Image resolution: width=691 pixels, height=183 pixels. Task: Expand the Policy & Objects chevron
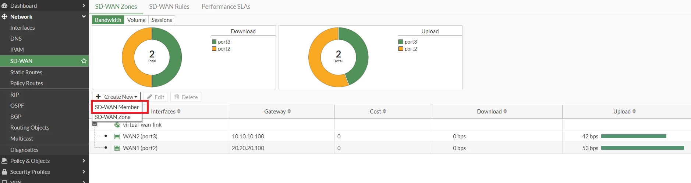click(x=84, y=161)
